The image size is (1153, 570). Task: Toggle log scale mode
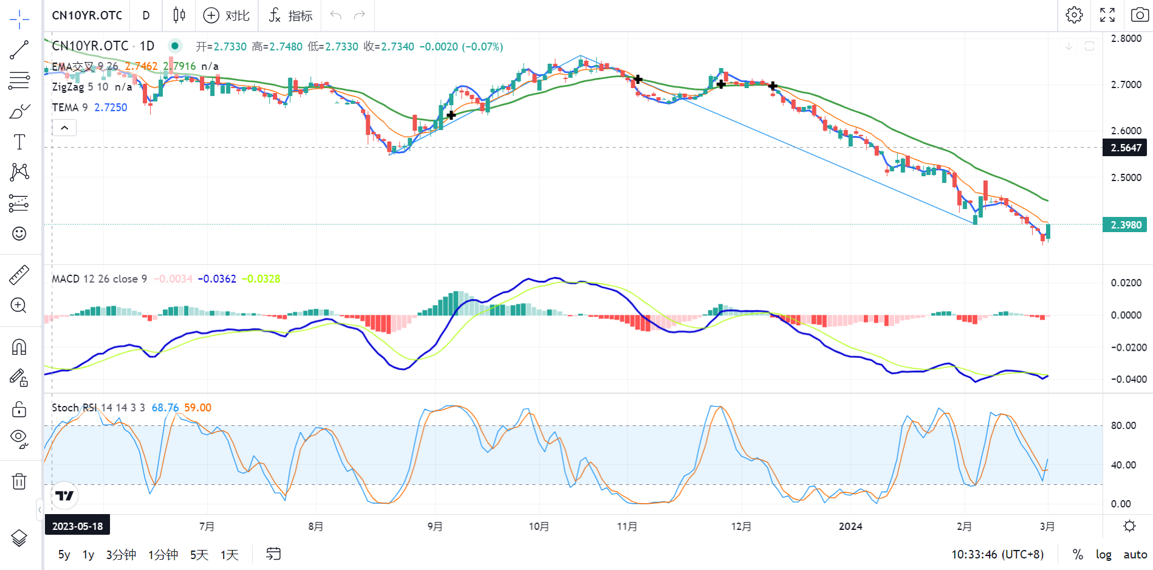click(x=1104, y=555)
